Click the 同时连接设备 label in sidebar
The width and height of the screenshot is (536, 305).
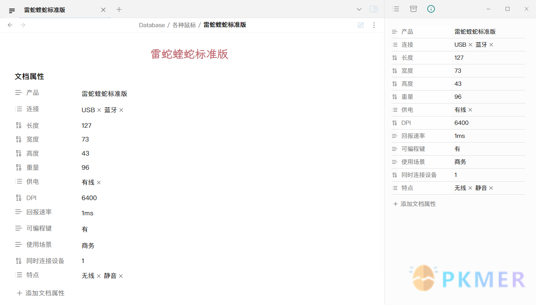(419, 175)
